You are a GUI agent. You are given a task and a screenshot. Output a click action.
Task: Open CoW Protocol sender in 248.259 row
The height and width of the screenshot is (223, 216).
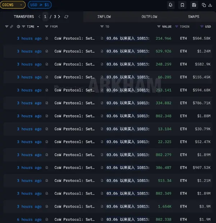(x=74, y=64)
